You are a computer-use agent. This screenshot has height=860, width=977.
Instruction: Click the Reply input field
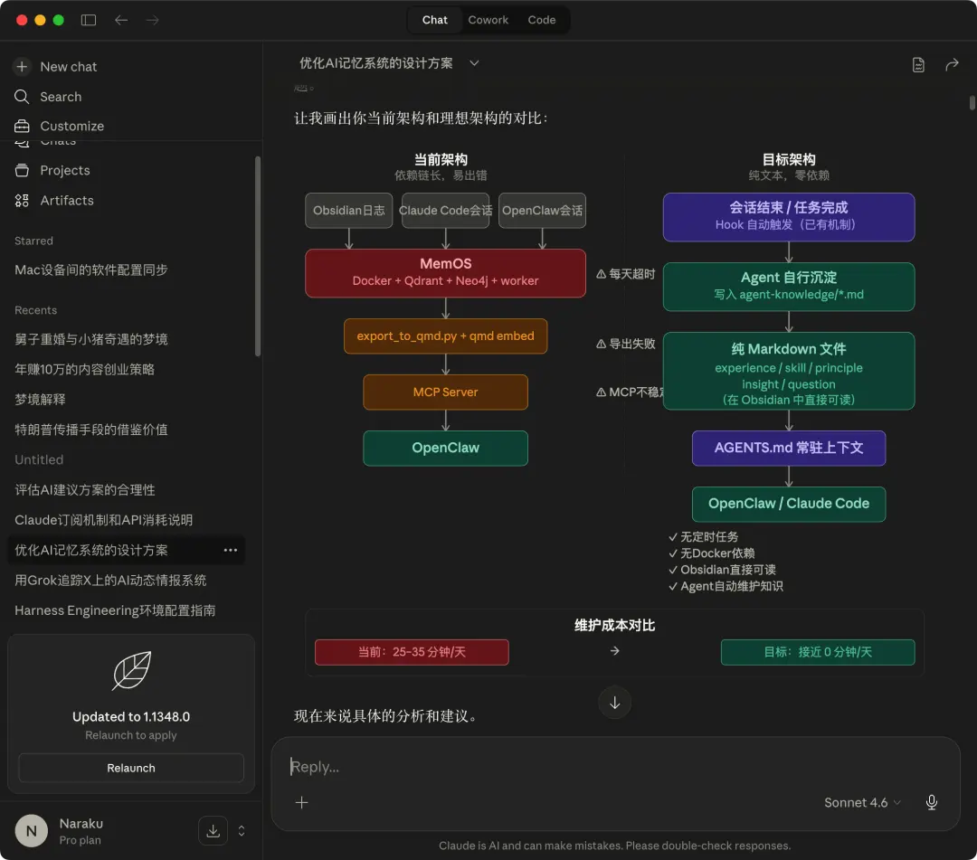pos(614,767)
